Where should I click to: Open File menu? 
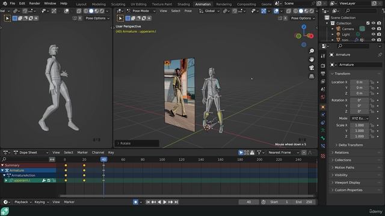click(x=12, y=4)
